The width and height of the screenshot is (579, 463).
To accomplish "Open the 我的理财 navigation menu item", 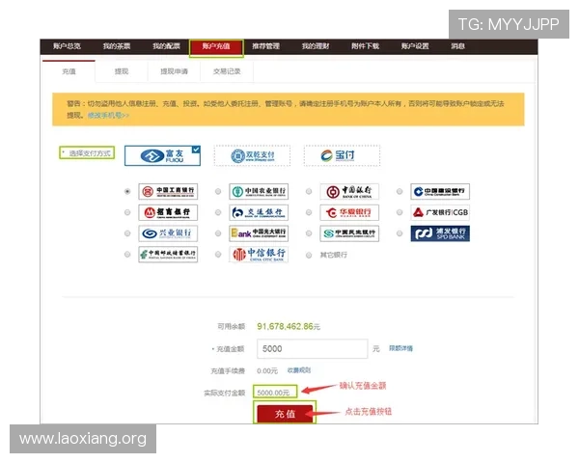I will pos(316,46).
